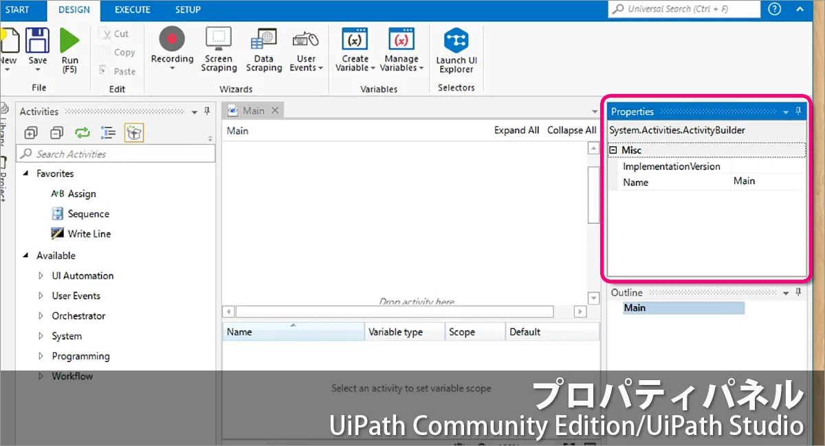Expand the Programming category
825x446 pixels.
pyautogui.click(x=41, y=356)
